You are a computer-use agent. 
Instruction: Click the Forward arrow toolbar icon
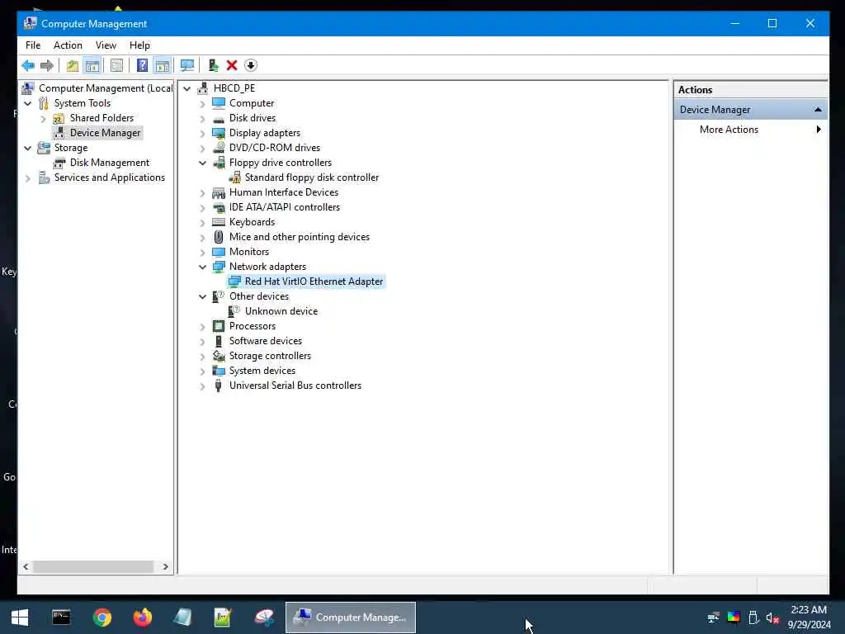[x=47, y=65]
